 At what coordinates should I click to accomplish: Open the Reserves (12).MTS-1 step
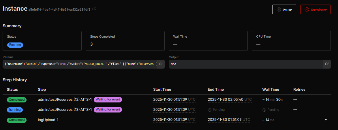pyautogui.click(x=65, y=100)
